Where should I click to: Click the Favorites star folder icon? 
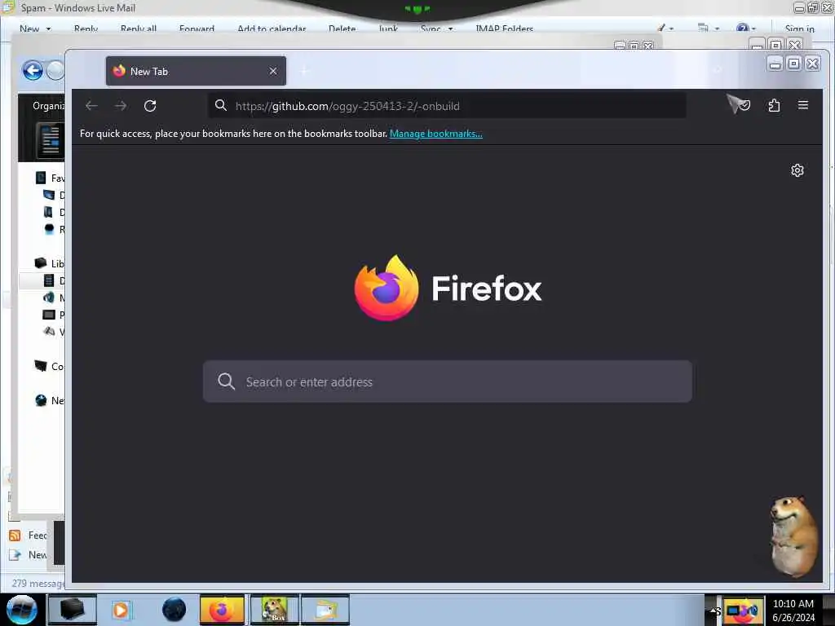(41, 178)
